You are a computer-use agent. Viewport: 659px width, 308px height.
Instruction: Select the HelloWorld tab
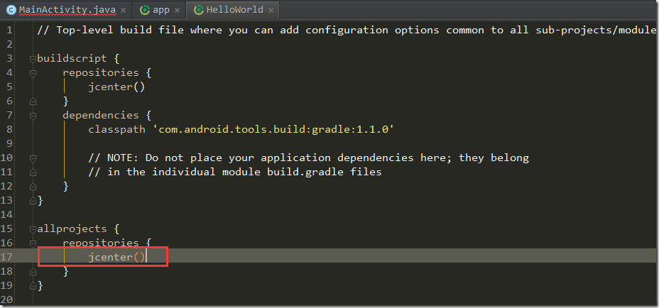pos(234,10)
